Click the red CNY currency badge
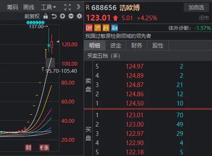 [89, 28]
